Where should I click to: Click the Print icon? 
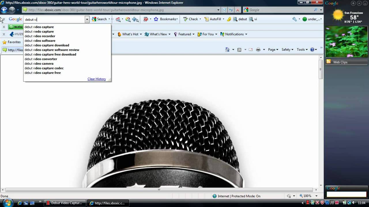[x=258, y=49]
